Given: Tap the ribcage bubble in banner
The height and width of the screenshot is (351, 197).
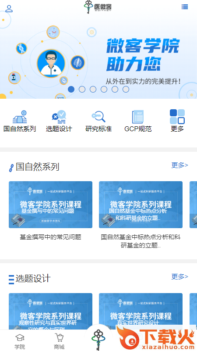Looking at the screenshot, I should 78,62.
